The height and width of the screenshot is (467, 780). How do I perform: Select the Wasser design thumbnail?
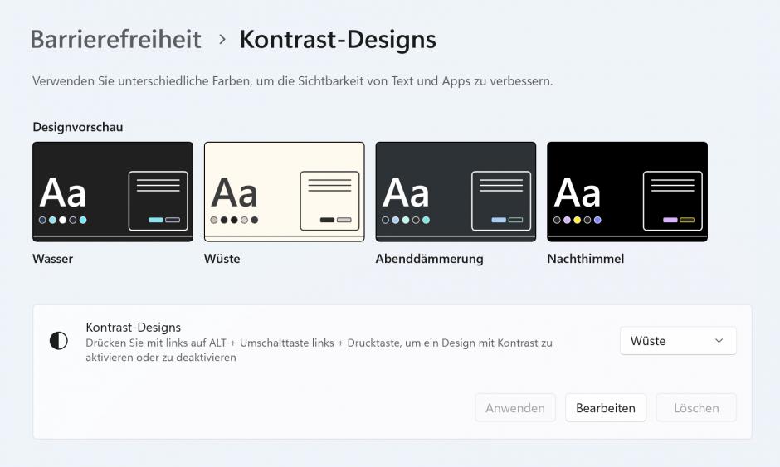(x=113, y=191)
